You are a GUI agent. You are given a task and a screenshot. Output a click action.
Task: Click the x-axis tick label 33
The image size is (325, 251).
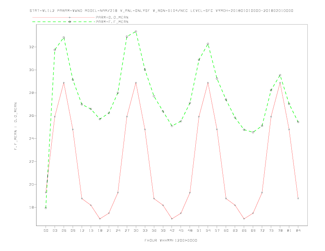(145, 230)
